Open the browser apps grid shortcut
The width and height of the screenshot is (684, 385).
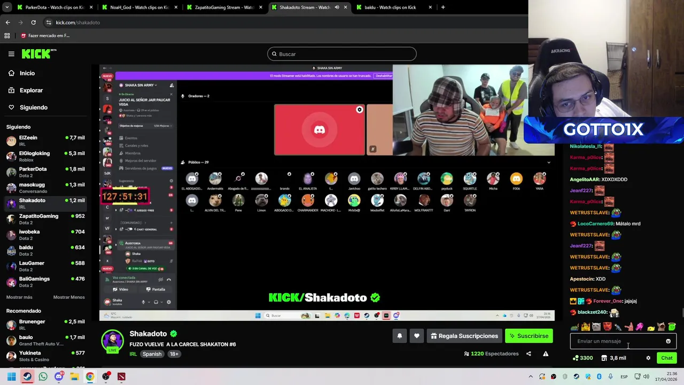coord(7,35)
